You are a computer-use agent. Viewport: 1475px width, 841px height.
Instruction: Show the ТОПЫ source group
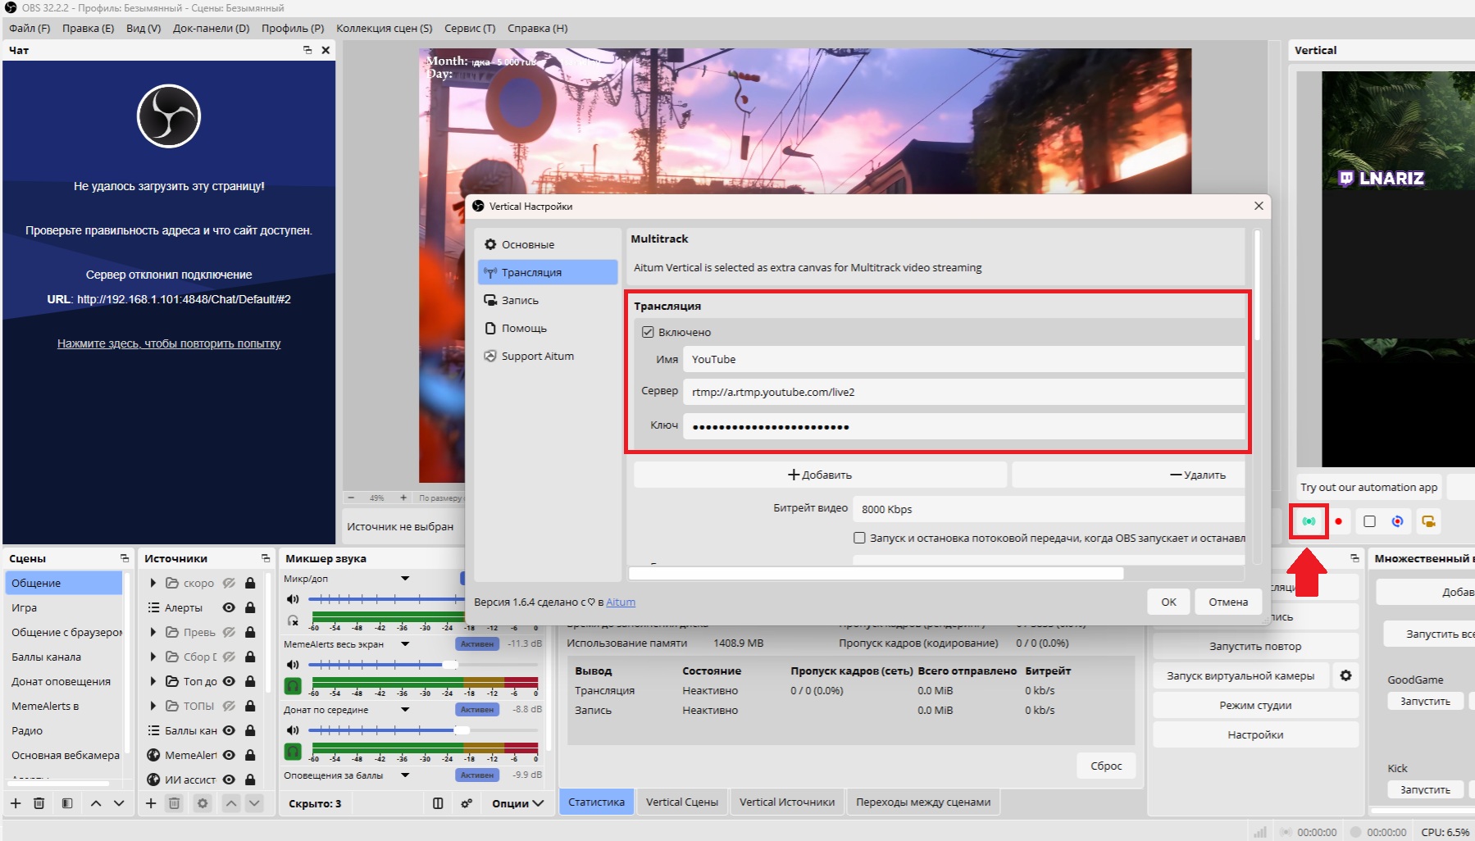(229, 706)
